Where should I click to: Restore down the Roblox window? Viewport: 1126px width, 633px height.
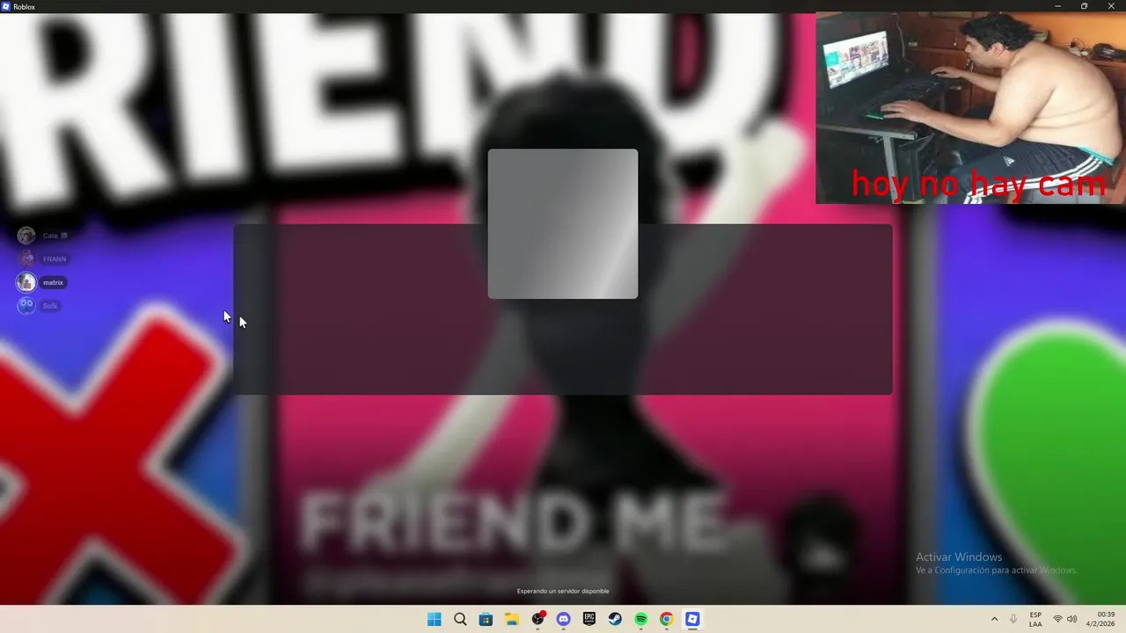tap(1084, 6)
